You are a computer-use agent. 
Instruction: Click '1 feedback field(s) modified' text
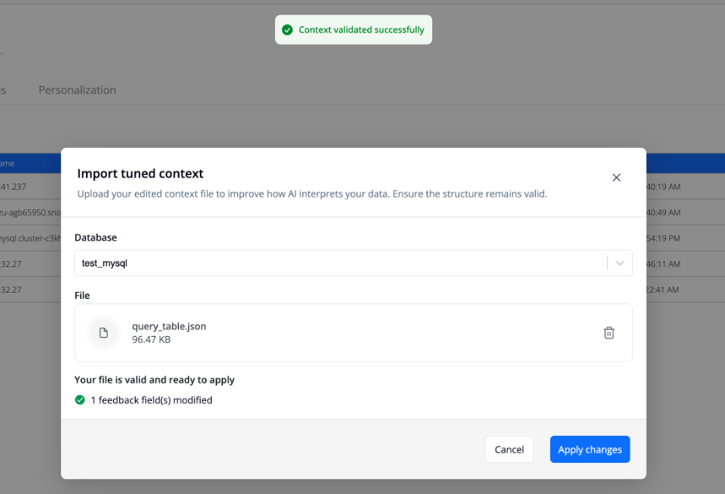pos(151,400)
